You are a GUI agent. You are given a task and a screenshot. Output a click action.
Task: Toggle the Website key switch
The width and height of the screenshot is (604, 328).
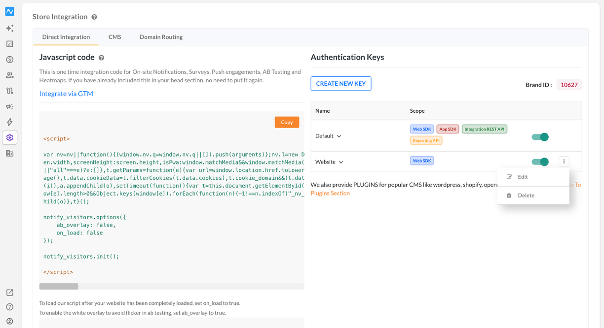coord(540,162)
